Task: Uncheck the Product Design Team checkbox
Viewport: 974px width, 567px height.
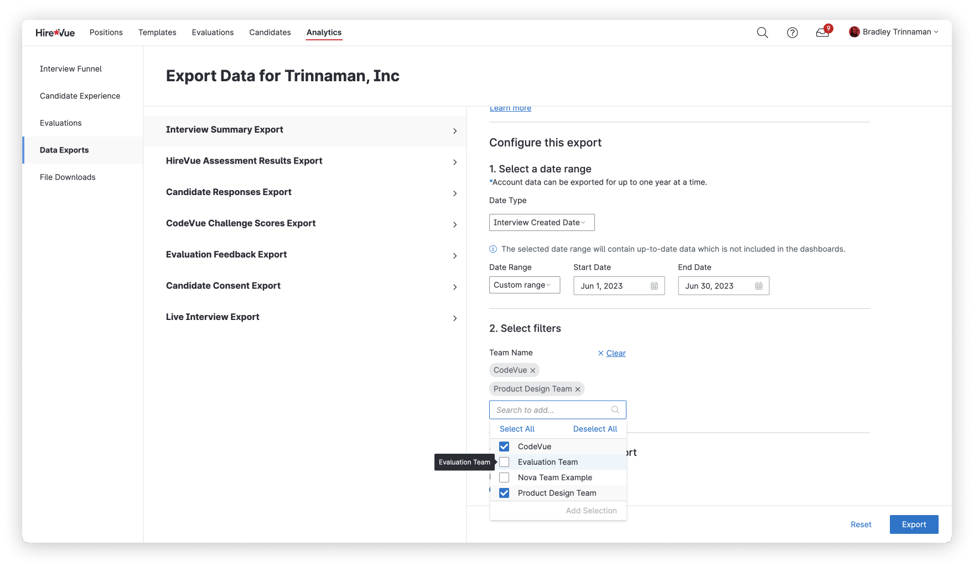Action: coord(504,493)
